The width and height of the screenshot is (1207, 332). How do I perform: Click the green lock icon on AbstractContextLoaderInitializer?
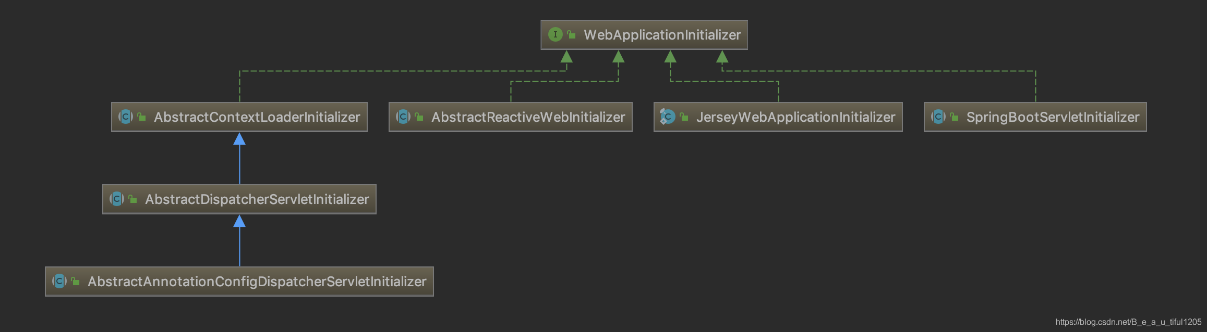142,117
